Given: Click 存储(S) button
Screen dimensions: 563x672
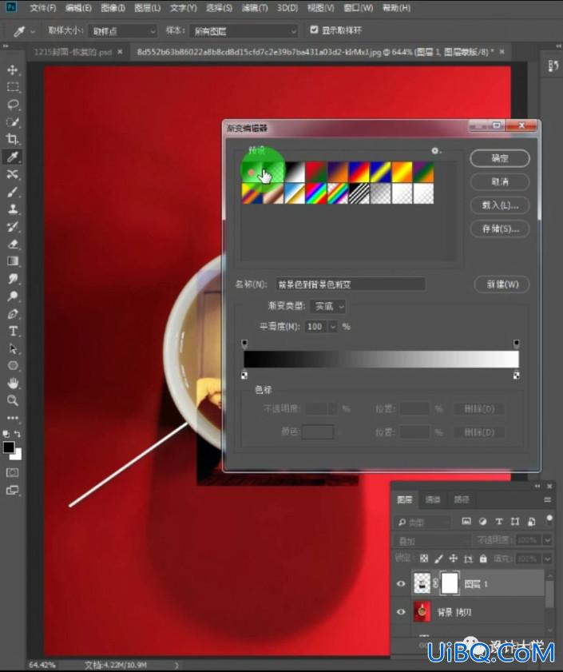Looking at the screenshot, I should click(500, 229).
